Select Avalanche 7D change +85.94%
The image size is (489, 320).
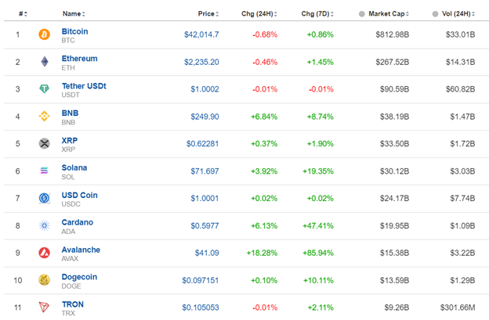pyautogui.click(x=318, y=253)
